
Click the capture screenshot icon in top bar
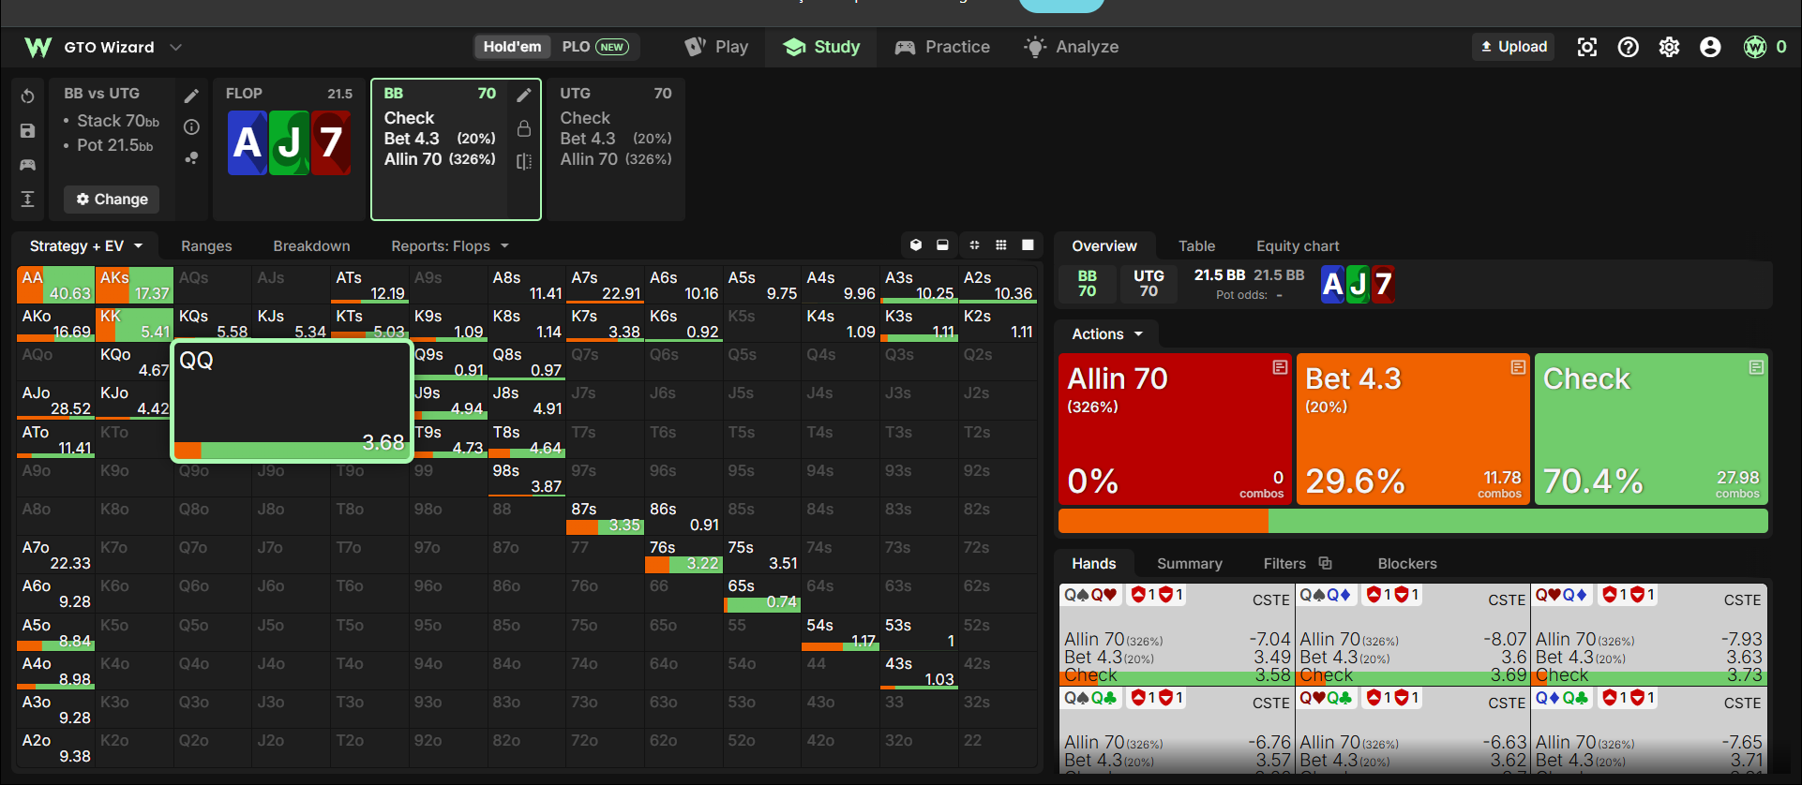click(1587, 47)
